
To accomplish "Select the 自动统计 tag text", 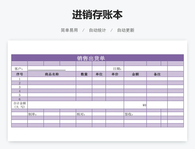I will tap(97, 30).
